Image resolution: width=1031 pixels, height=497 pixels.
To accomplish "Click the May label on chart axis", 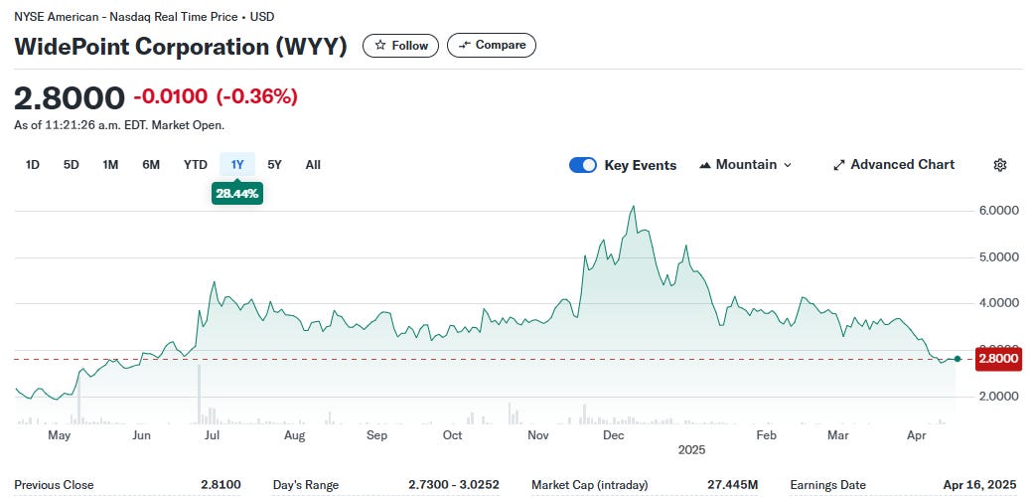I will pos(60,435).
